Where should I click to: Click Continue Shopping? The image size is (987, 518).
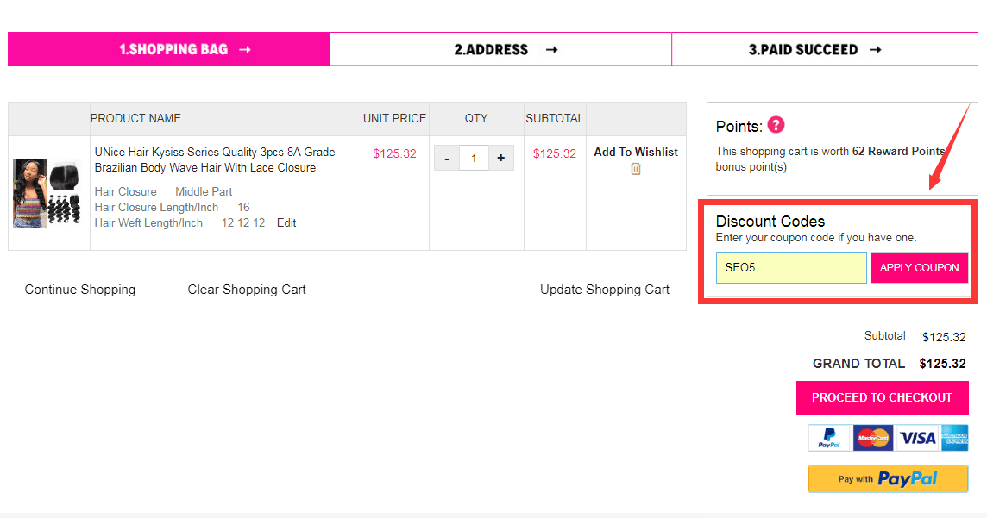click(x=80, y=290)
